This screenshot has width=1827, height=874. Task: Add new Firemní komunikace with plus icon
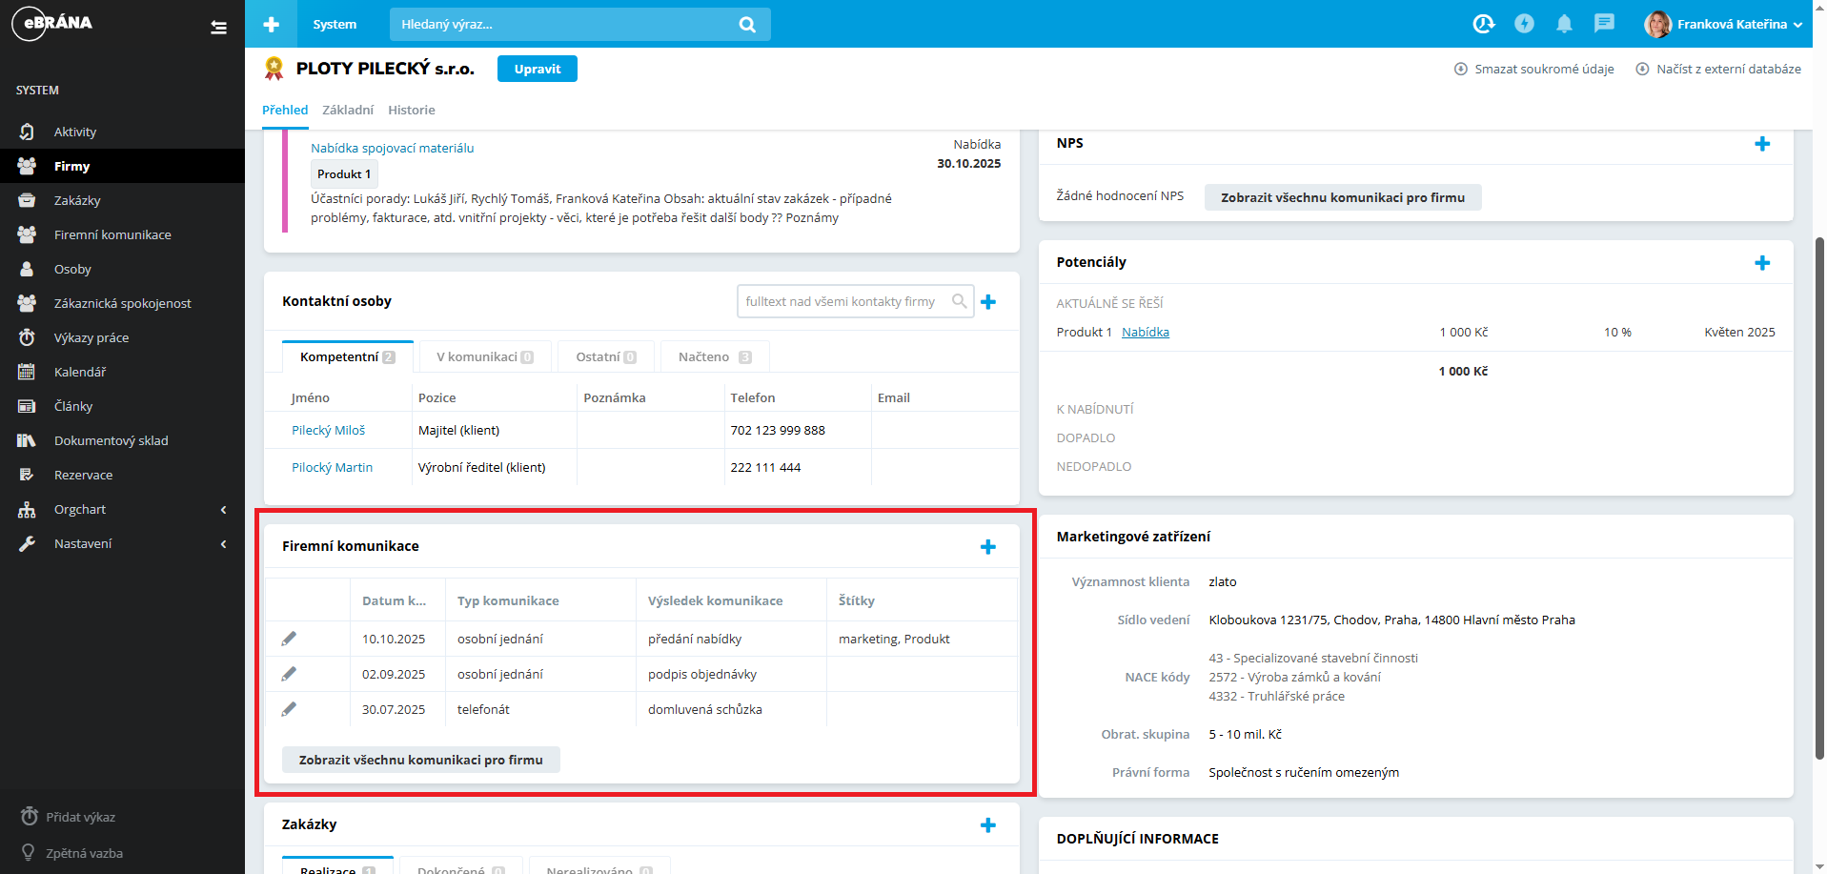point(988,546)
